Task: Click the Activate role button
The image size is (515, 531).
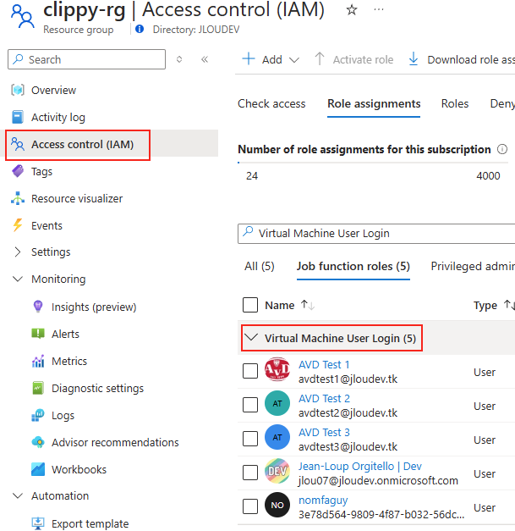Action: click(354, 59)
